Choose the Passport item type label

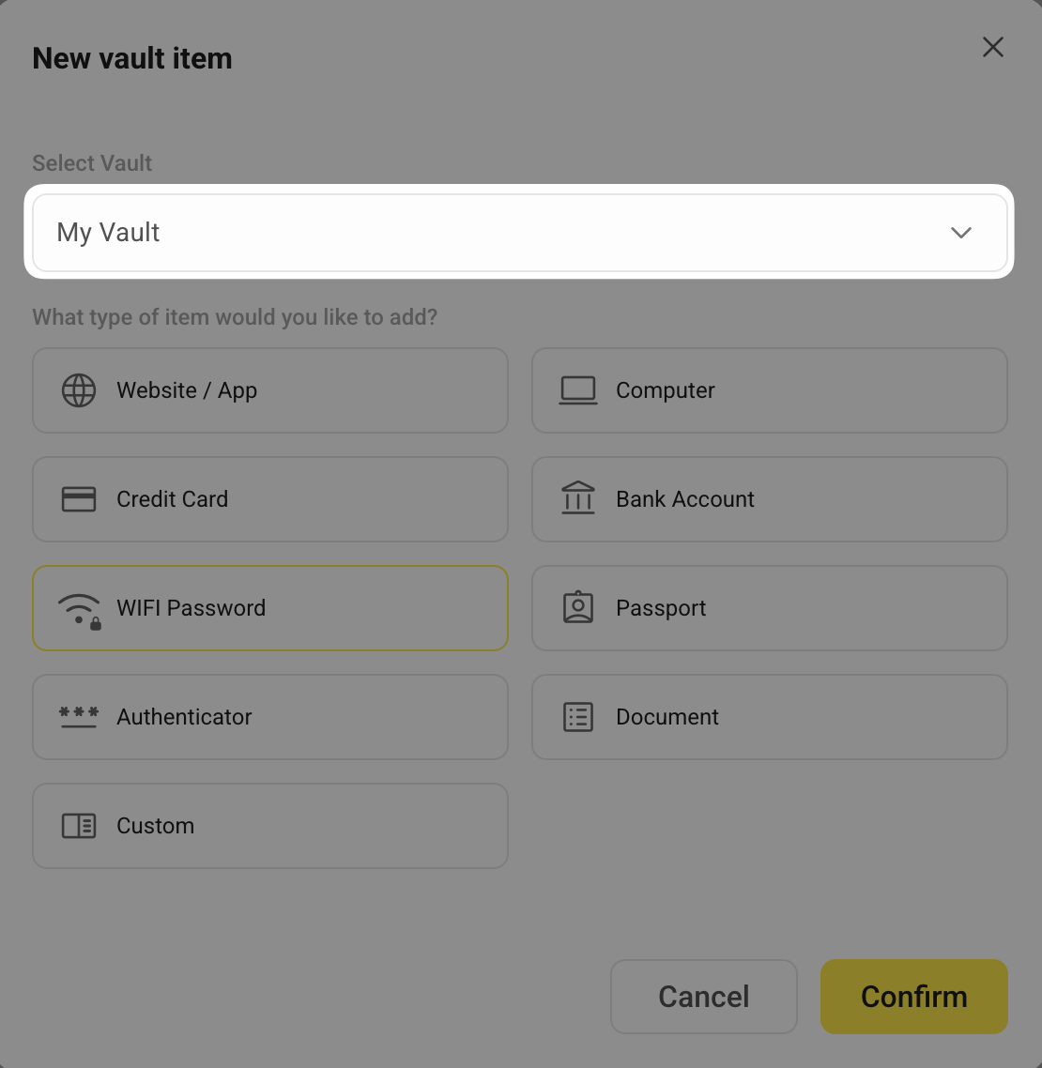pyautogui.click(x=661, y=608)
